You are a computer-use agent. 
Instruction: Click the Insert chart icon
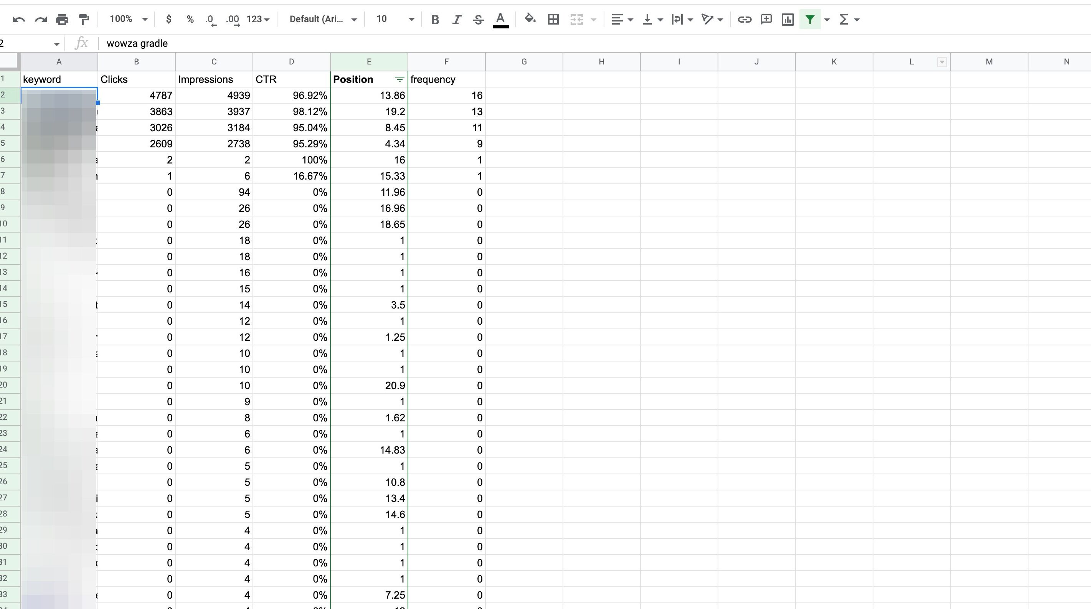coord(787,20)
